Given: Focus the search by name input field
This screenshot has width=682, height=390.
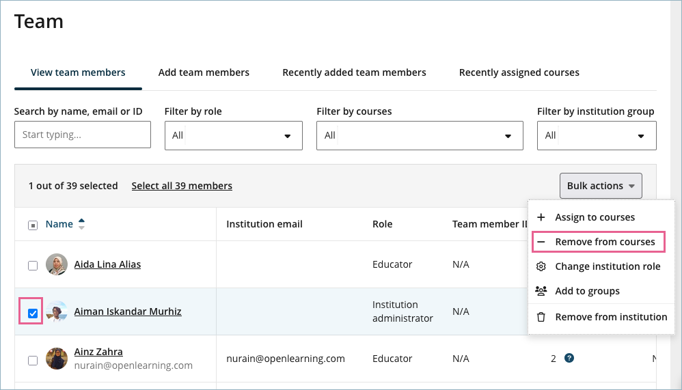Looking at the screenshot, I should click(82, 135).
